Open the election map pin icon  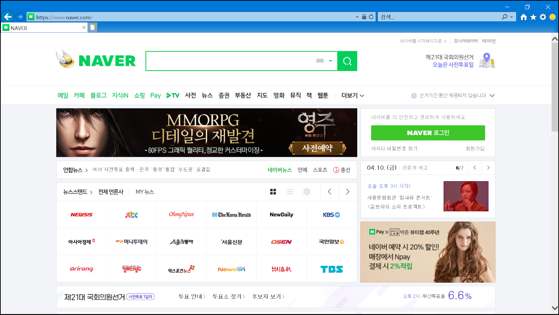pyautogui.click(x=487, y=61)
